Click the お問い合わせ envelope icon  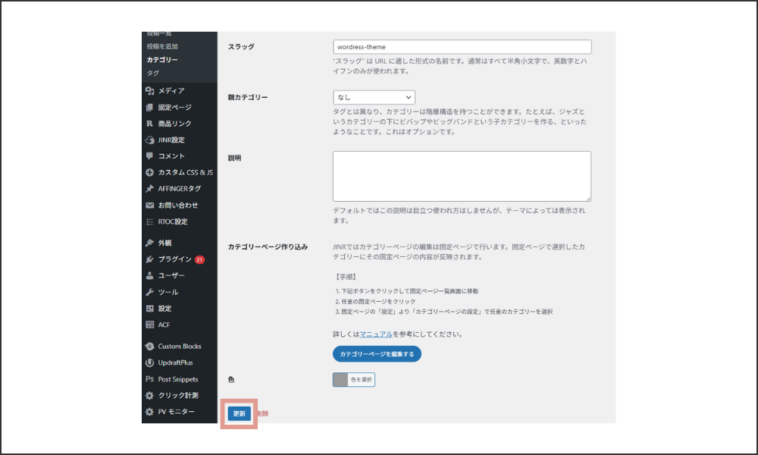[149, 205]
